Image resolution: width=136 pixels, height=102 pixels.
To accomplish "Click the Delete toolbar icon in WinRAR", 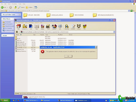I will pos(42,27).
